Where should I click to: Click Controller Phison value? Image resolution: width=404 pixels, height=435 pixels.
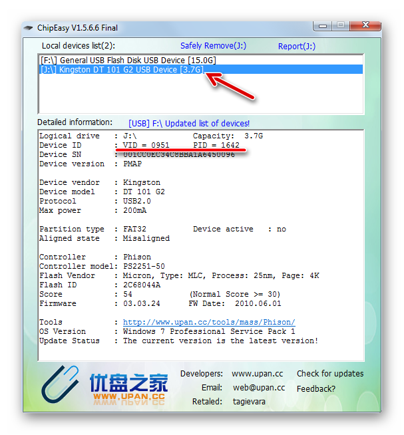(137, 257)
